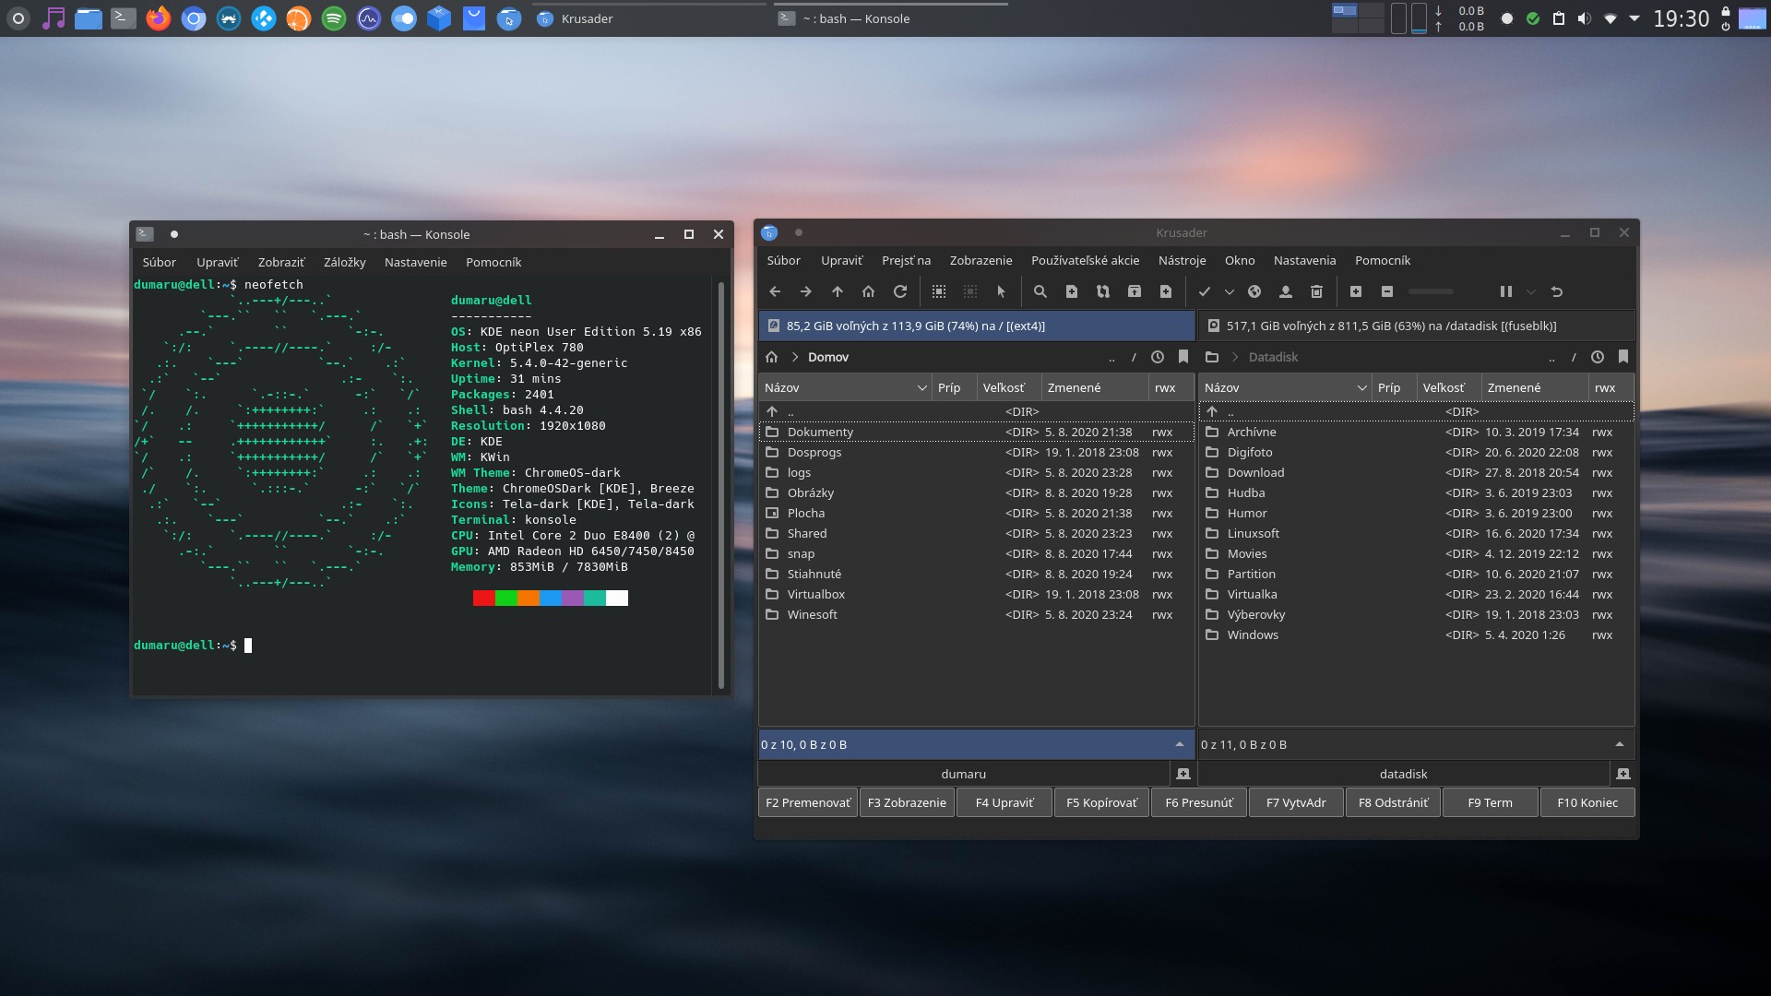The height and width of the screenshot is (996, 1771).
Task: Select the Virtualbox folder in left panel
Action: pyautogui.click(x=976, y=594)
